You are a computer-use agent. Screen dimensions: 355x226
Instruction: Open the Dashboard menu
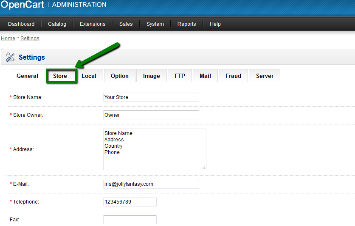(x=21, y=24)
